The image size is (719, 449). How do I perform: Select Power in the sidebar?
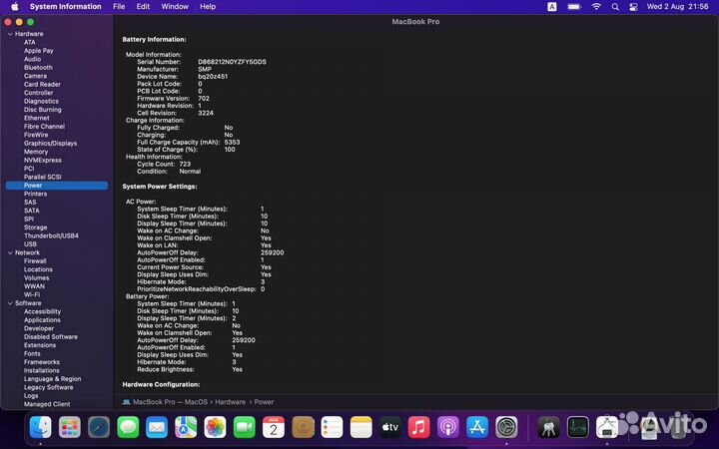pyautogui.click(x=57, y=186)
